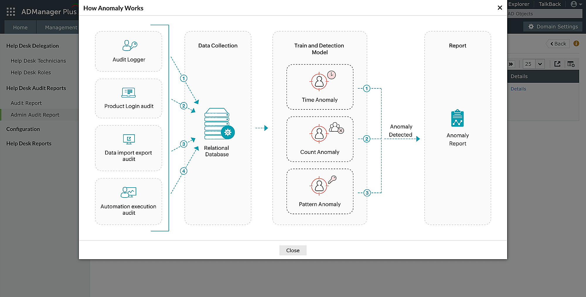Viewport: 586px width, 297px height.
Task: Click the add column icon
Action: (571, 64)
